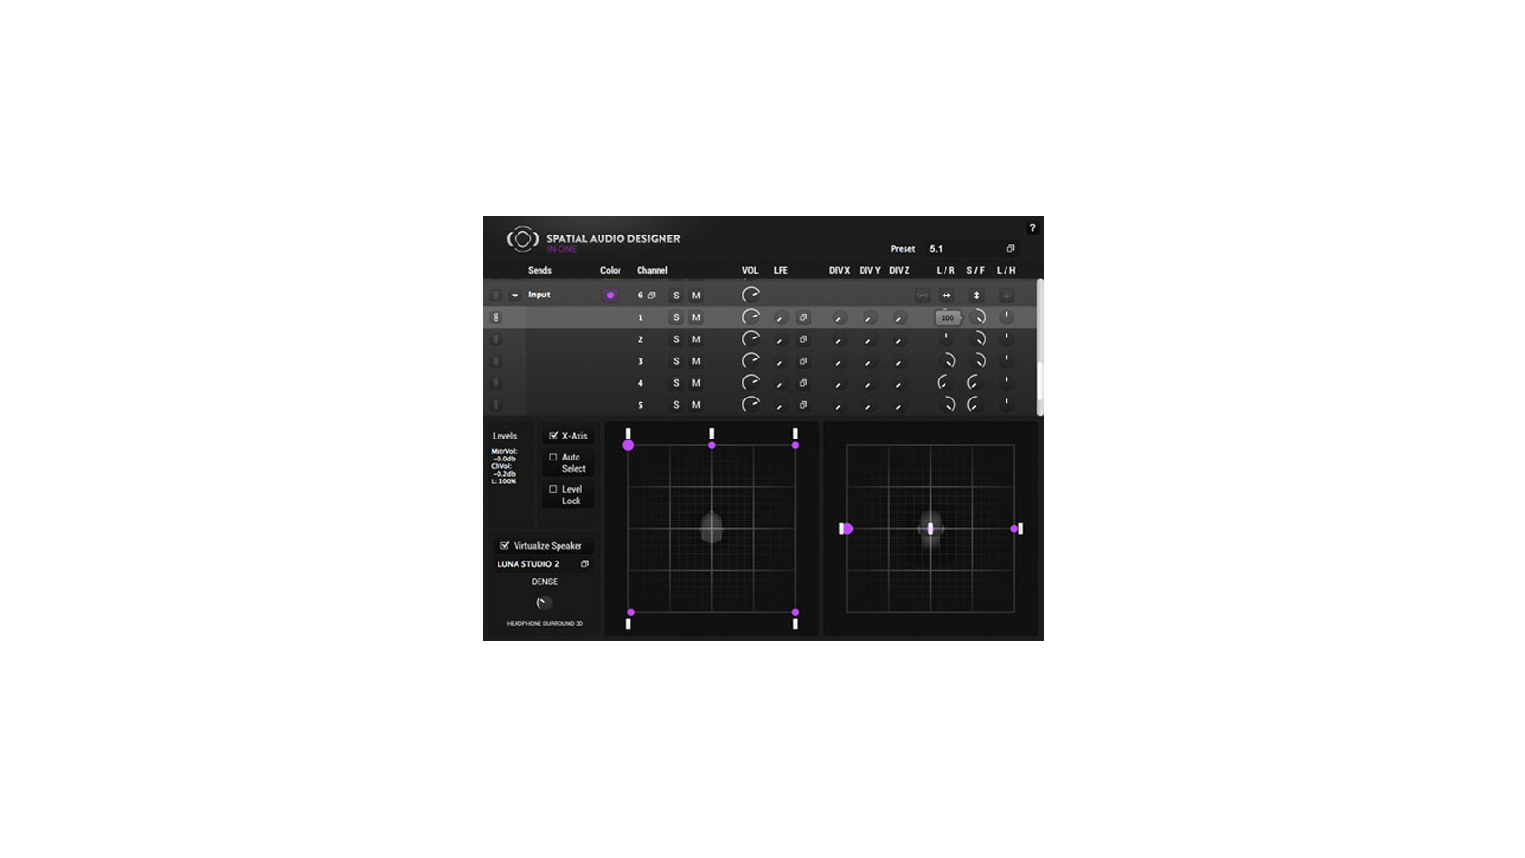The width and height of the screenshot is (1525, 858).
Task: Click the channel list vertical scrollbar
Action: coord(1040,347)
